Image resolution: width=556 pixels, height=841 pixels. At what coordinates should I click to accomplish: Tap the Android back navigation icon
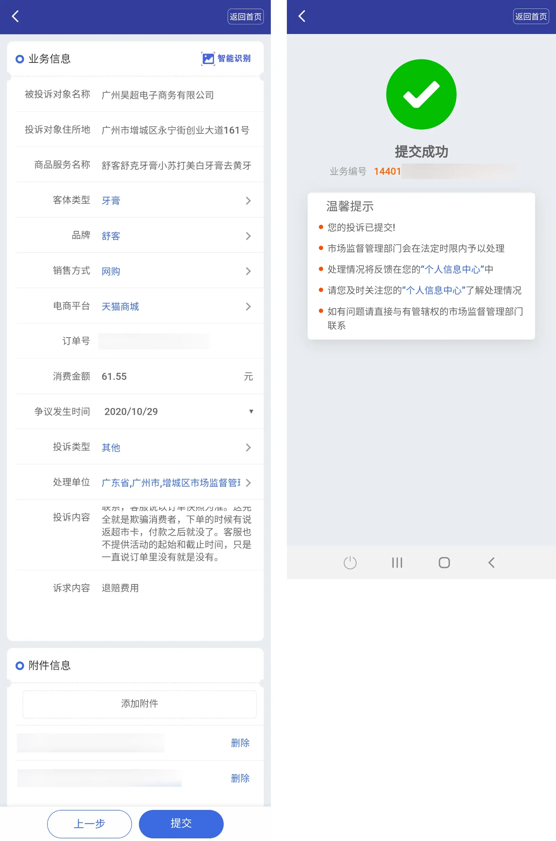491,562
